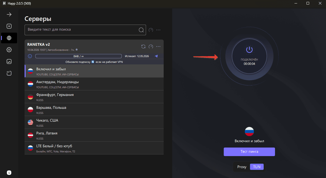Open settings gear in the sidebar
The height and width of the screenshot is (178, 326).
click(x=9, y=50)
